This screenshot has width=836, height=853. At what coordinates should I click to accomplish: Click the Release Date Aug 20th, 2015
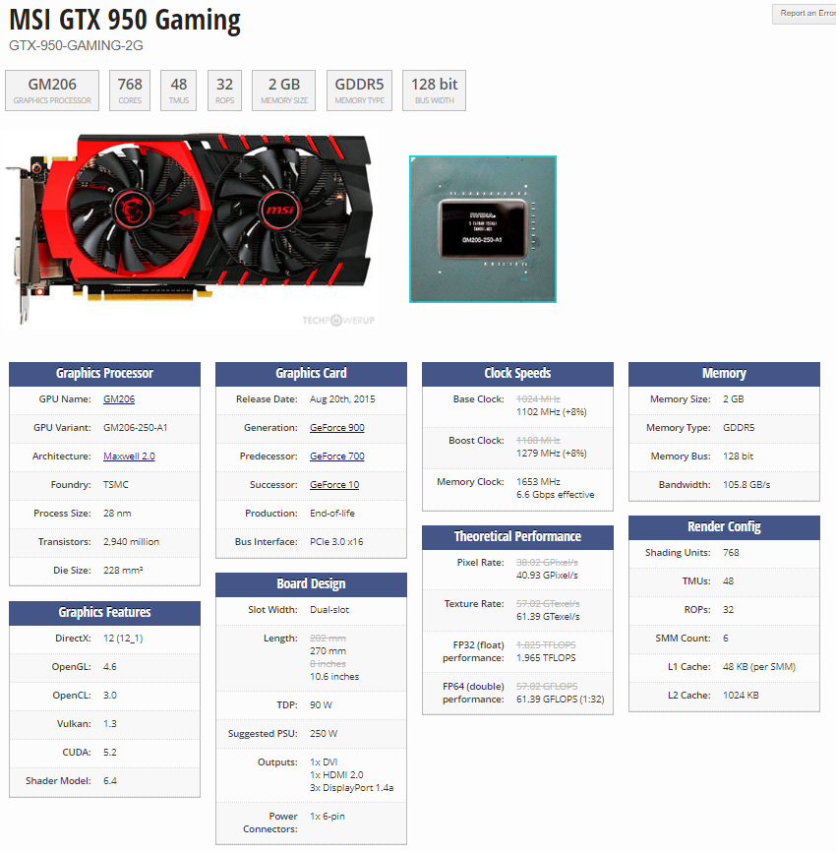(x=342, y=399)
